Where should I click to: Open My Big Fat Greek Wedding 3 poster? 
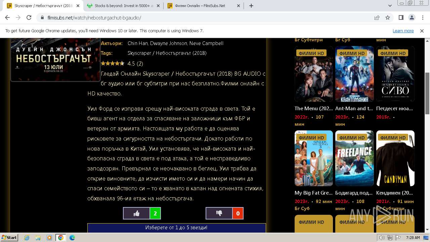pyautogui.click(x=314, y=158)
